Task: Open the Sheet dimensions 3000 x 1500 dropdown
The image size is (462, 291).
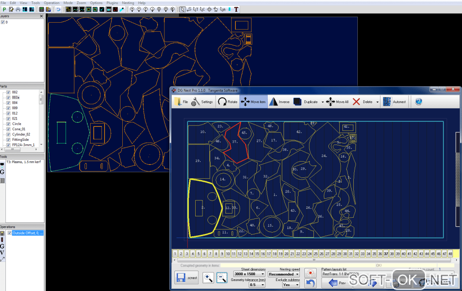Action: point(249,274)
